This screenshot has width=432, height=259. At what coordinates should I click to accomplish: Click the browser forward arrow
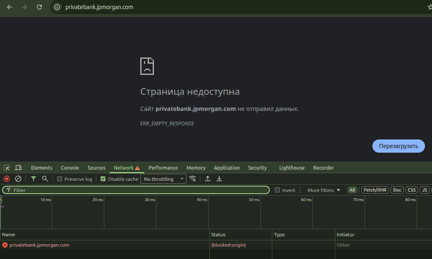point(24,7)
